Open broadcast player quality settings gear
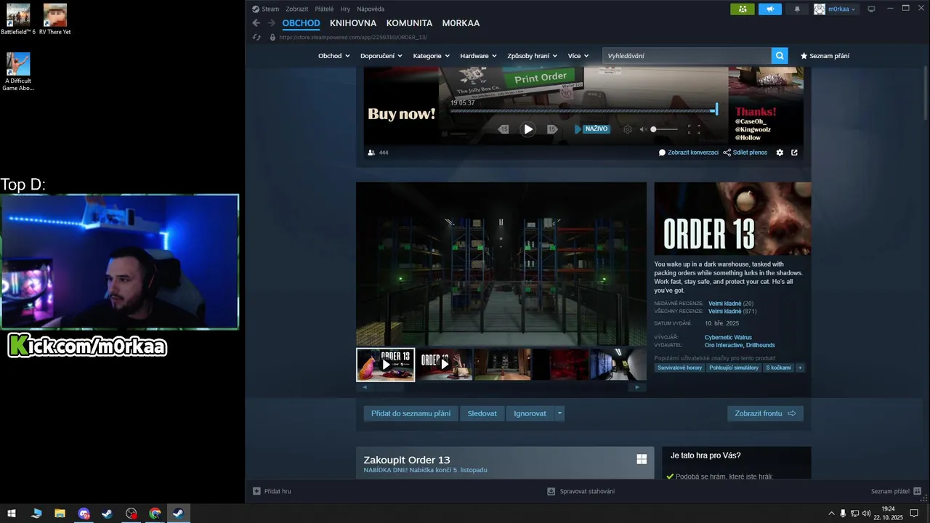The image size is (930, 523). 628,129
